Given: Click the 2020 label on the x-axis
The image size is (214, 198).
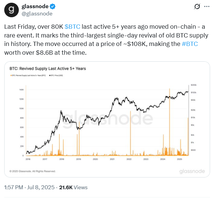Looking at the screenshot, I should pos(95,159).
